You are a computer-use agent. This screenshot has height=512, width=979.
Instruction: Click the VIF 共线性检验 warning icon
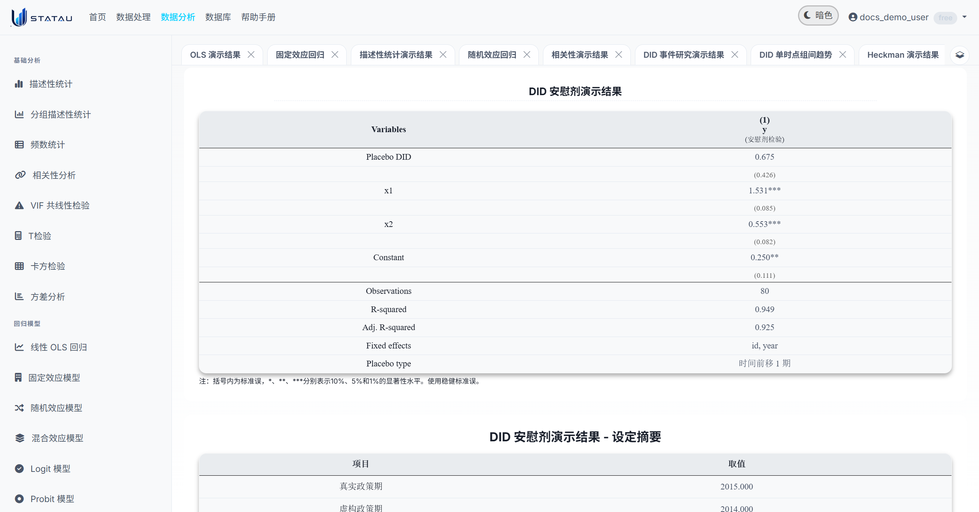(19, 205)
